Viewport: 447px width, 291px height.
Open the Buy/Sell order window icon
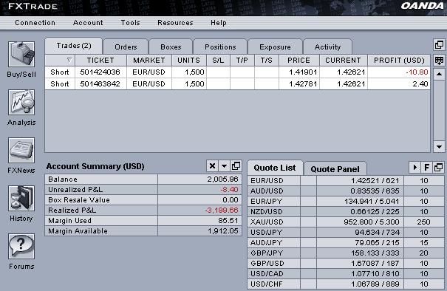(x=21, y=54)
